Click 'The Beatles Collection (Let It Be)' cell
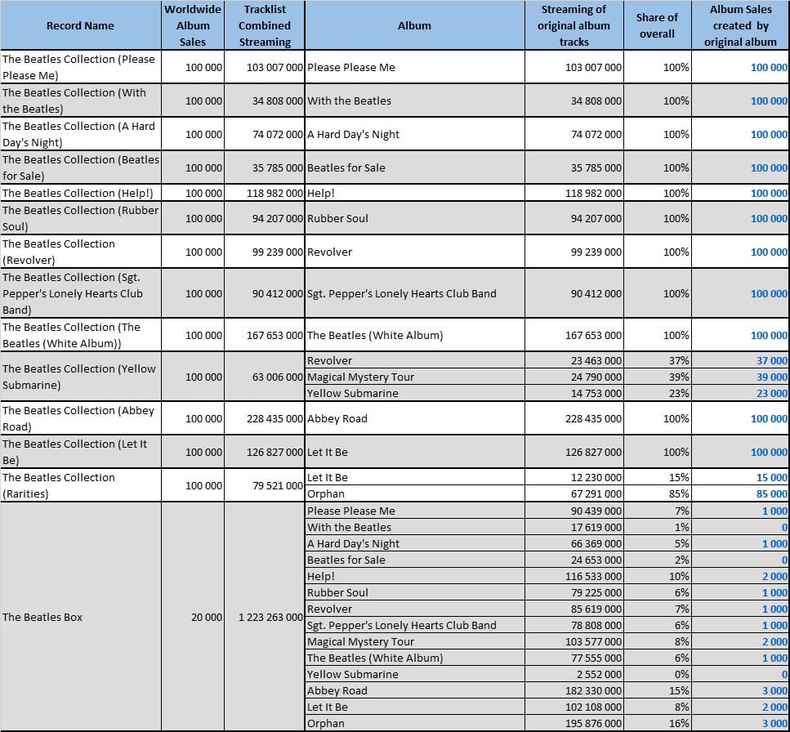790x732 pixels. (x=81, y=452)
